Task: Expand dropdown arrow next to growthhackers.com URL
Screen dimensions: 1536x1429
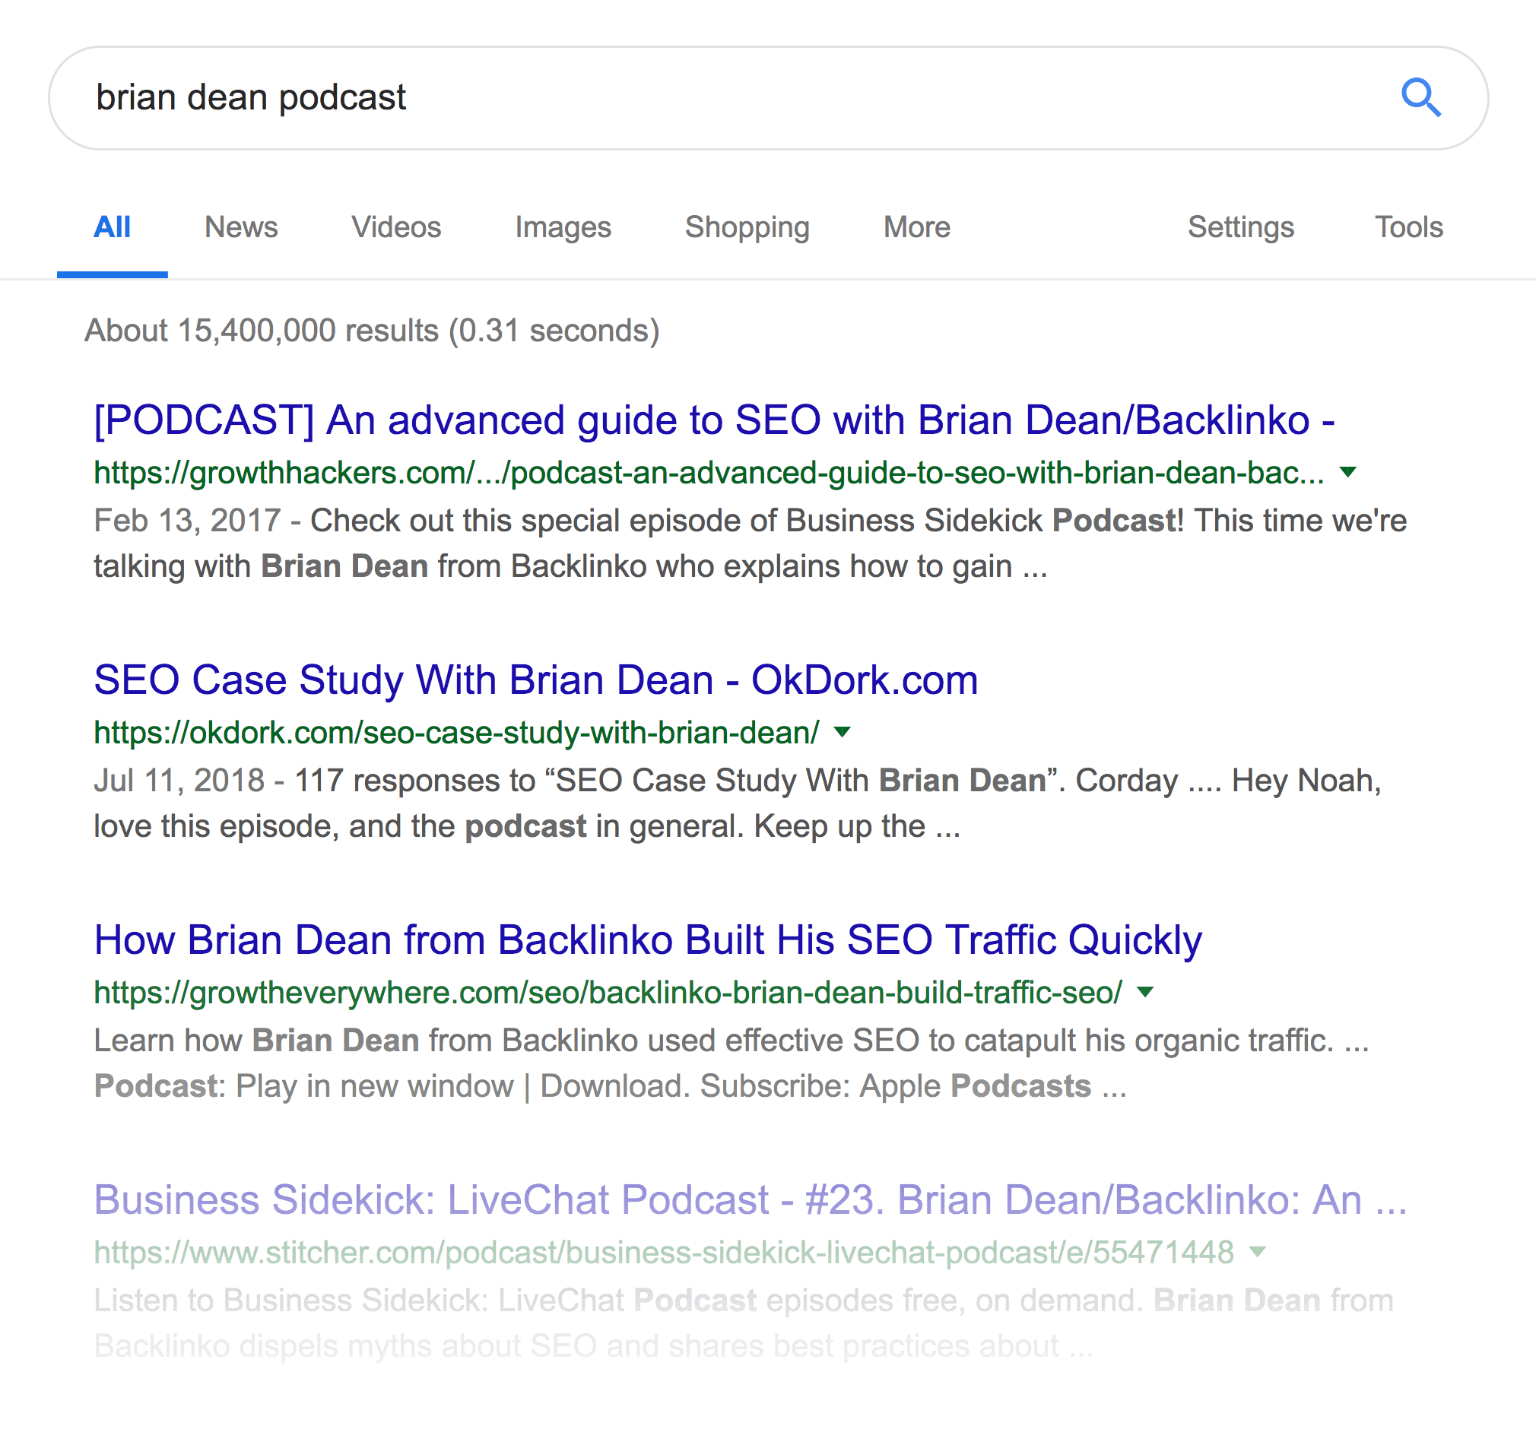Action: [x=1348, y=472]
